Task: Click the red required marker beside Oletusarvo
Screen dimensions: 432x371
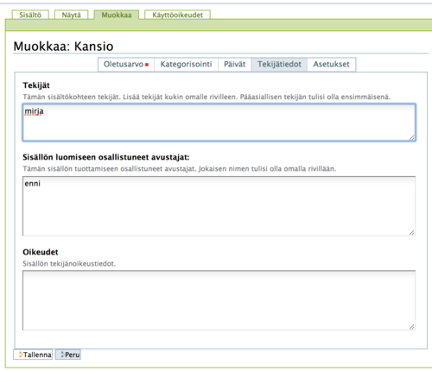Action: click(147, 65)
